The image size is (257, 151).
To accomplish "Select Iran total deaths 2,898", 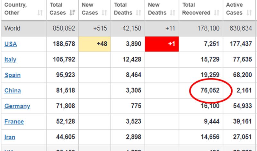I will click(x=133, y=137).
